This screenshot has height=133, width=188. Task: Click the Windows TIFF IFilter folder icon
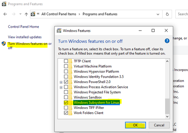tap(70, 108)
